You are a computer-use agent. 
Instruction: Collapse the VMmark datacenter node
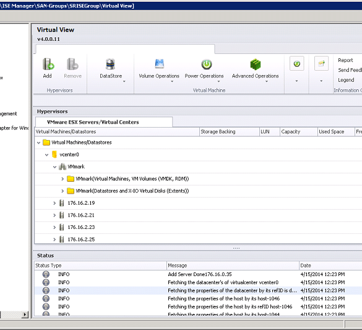coord(54,167)
